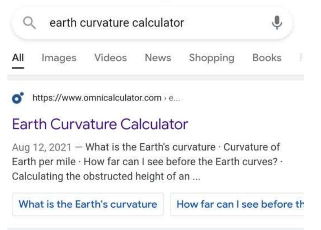The image size is (321, 230).
Task: Click the magnifying glass search icon
Action: click(x=30, y=23)
